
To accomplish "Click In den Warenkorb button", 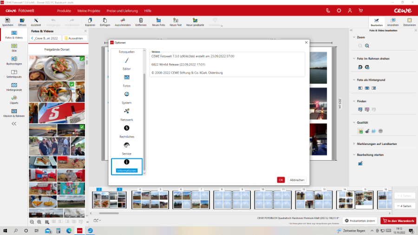I will point(398,221).
